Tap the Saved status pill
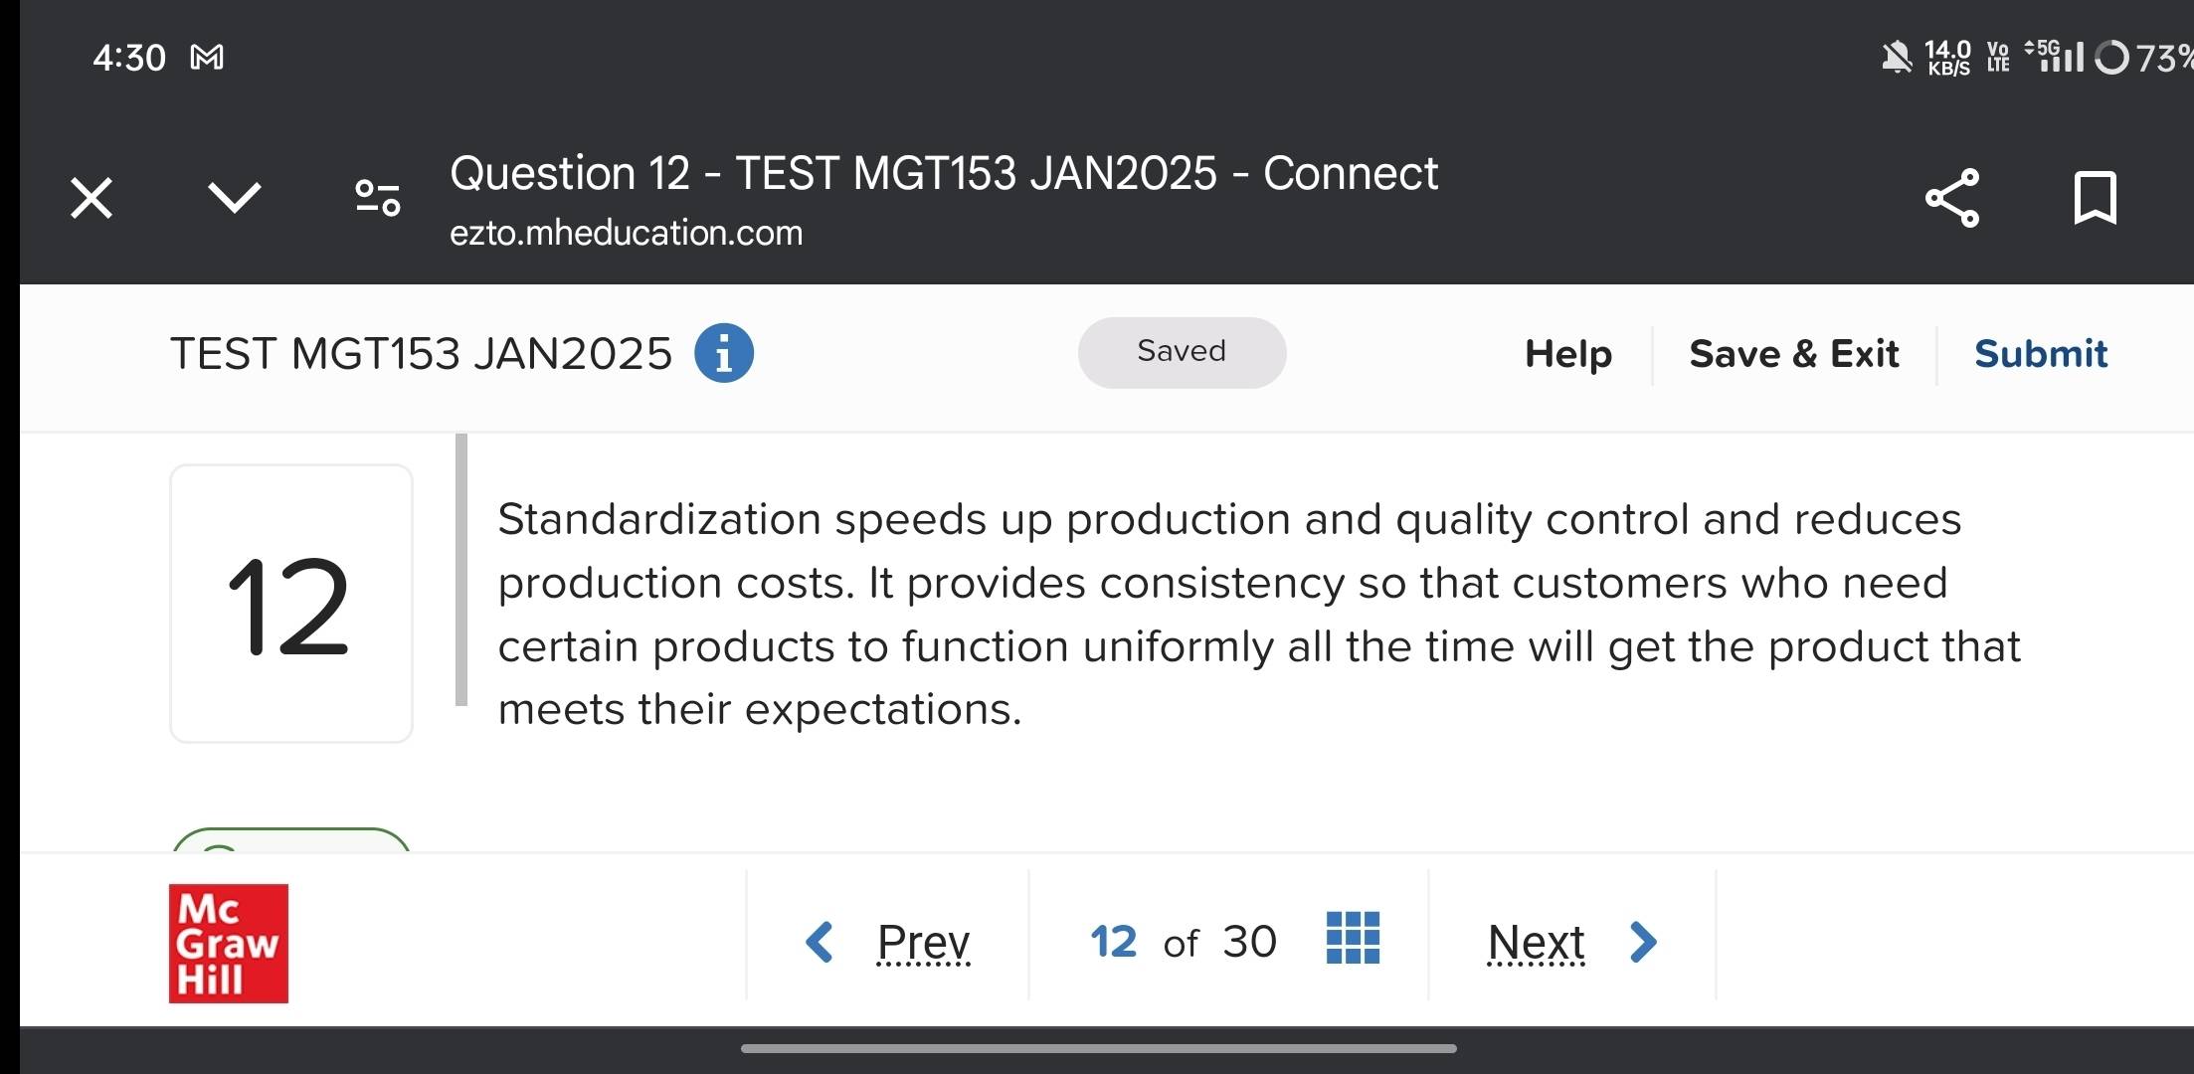Viewport: 2194px width, 1074px height. [x=1182, y=352]
